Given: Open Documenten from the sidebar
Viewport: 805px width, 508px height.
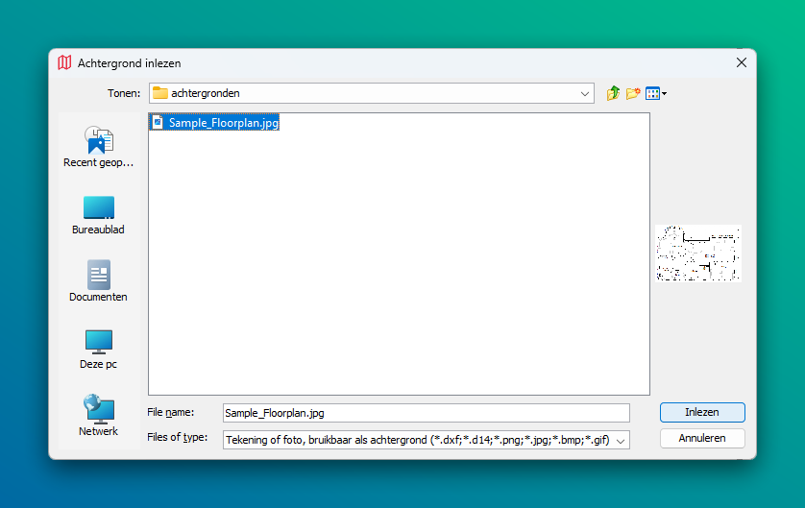Looking at the screenshot, I should pyautogui.click(x=98, y=281).
